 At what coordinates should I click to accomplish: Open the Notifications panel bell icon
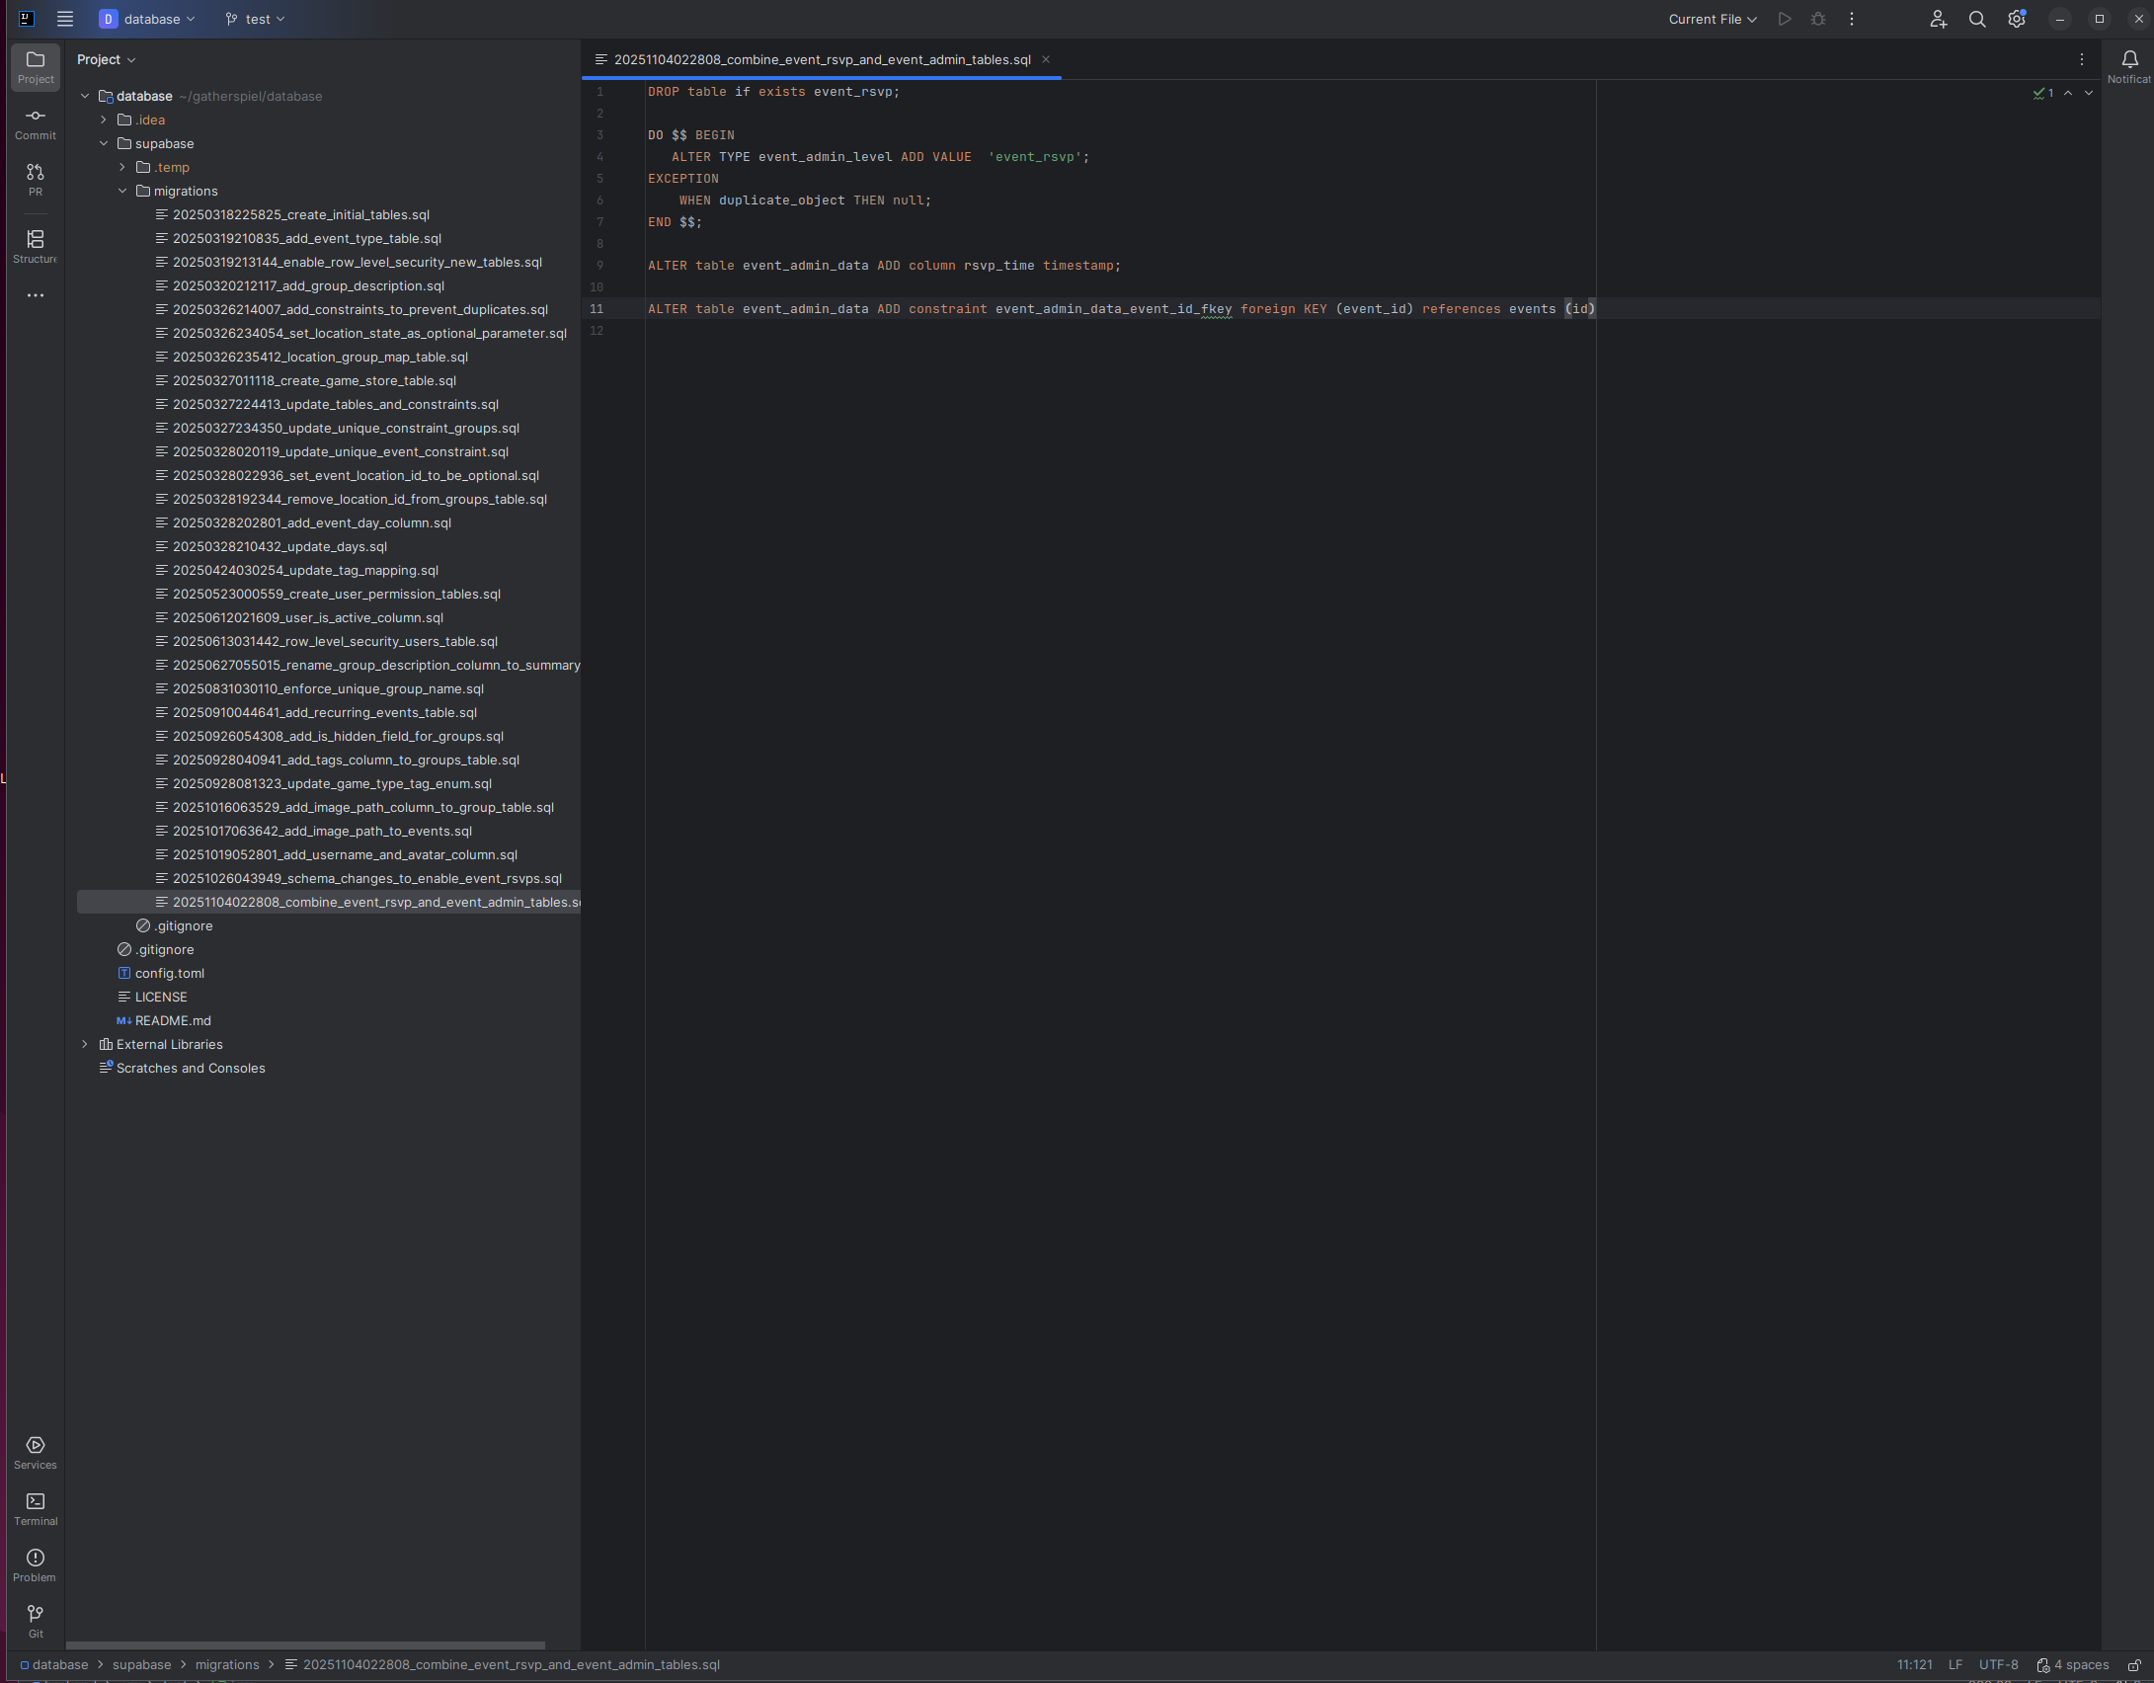click(x=2129, y=60)
